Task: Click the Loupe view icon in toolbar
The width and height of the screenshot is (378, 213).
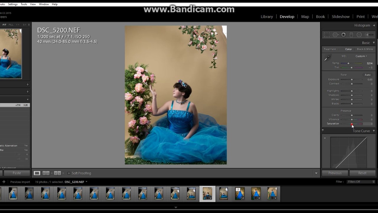Action: tap(37, 173)
